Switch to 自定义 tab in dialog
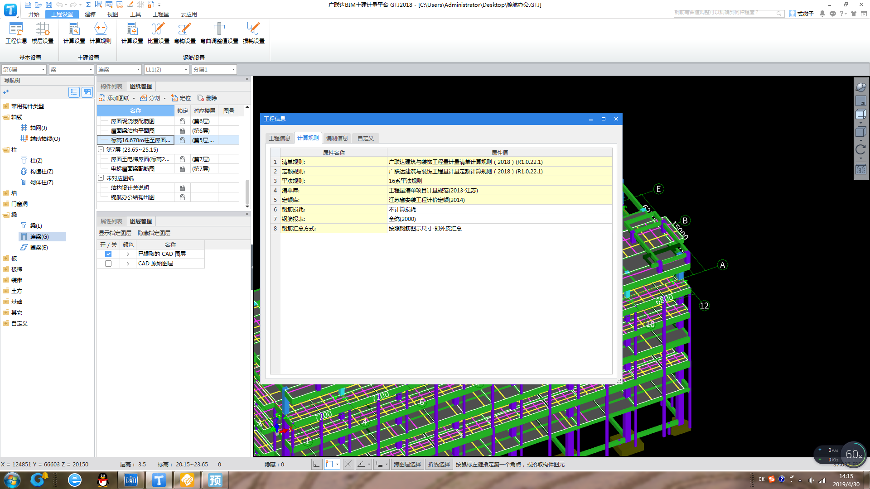 [365, 138]
